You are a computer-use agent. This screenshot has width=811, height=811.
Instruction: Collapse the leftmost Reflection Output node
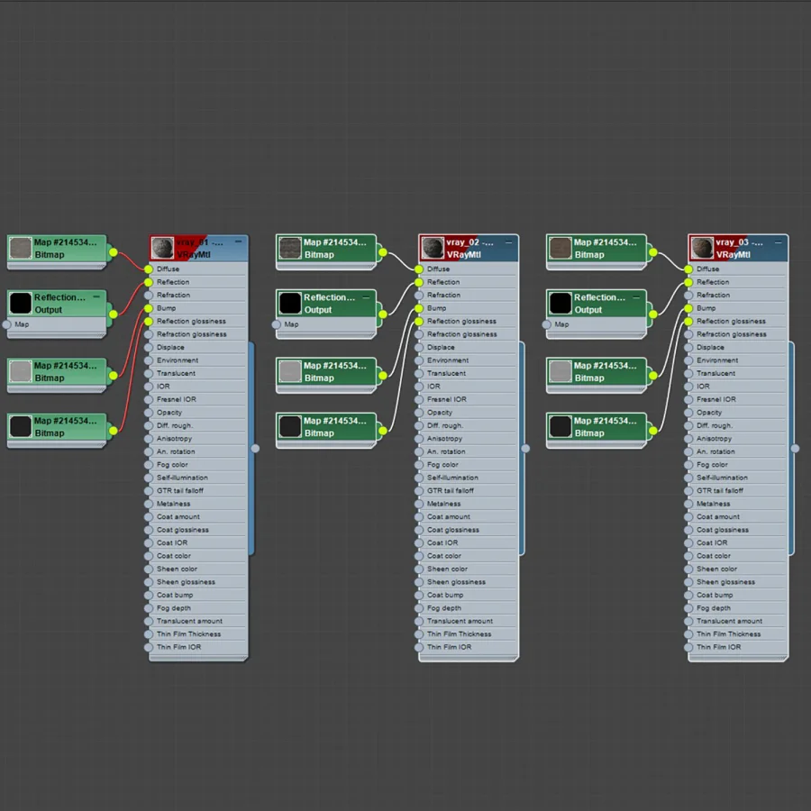click(x=96, y=296)
